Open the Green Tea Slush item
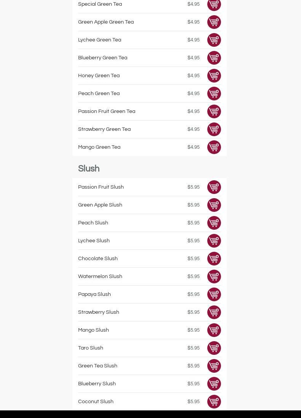Image resolution: width=301 pixels, height=418 pixels. [98, 366]
